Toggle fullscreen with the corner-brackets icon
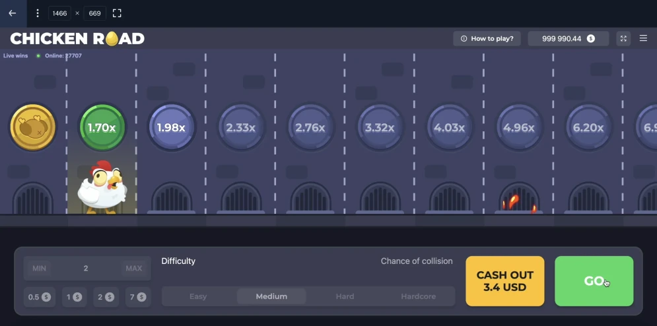The image size is (657, 326). click(x=117, y=13)
